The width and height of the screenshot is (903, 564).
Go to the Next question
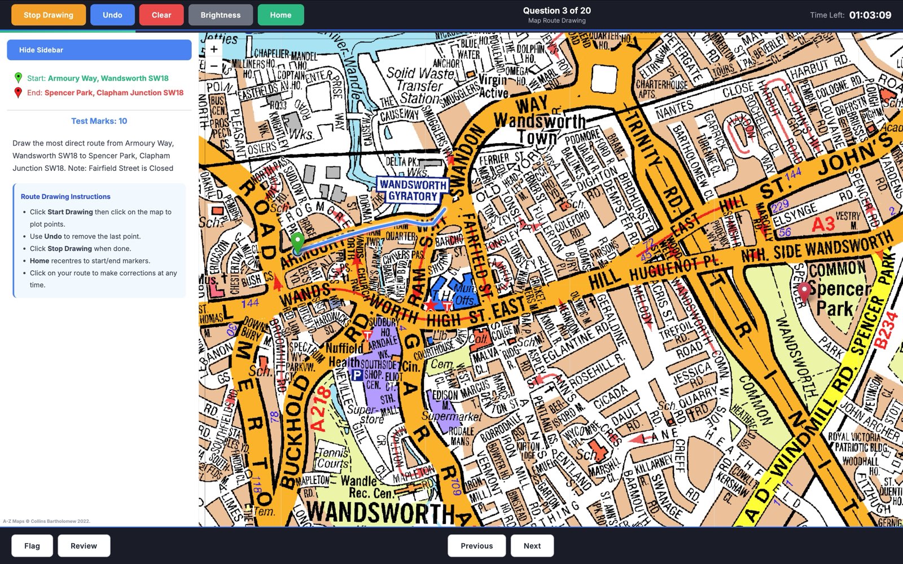(x=532, y=545)
